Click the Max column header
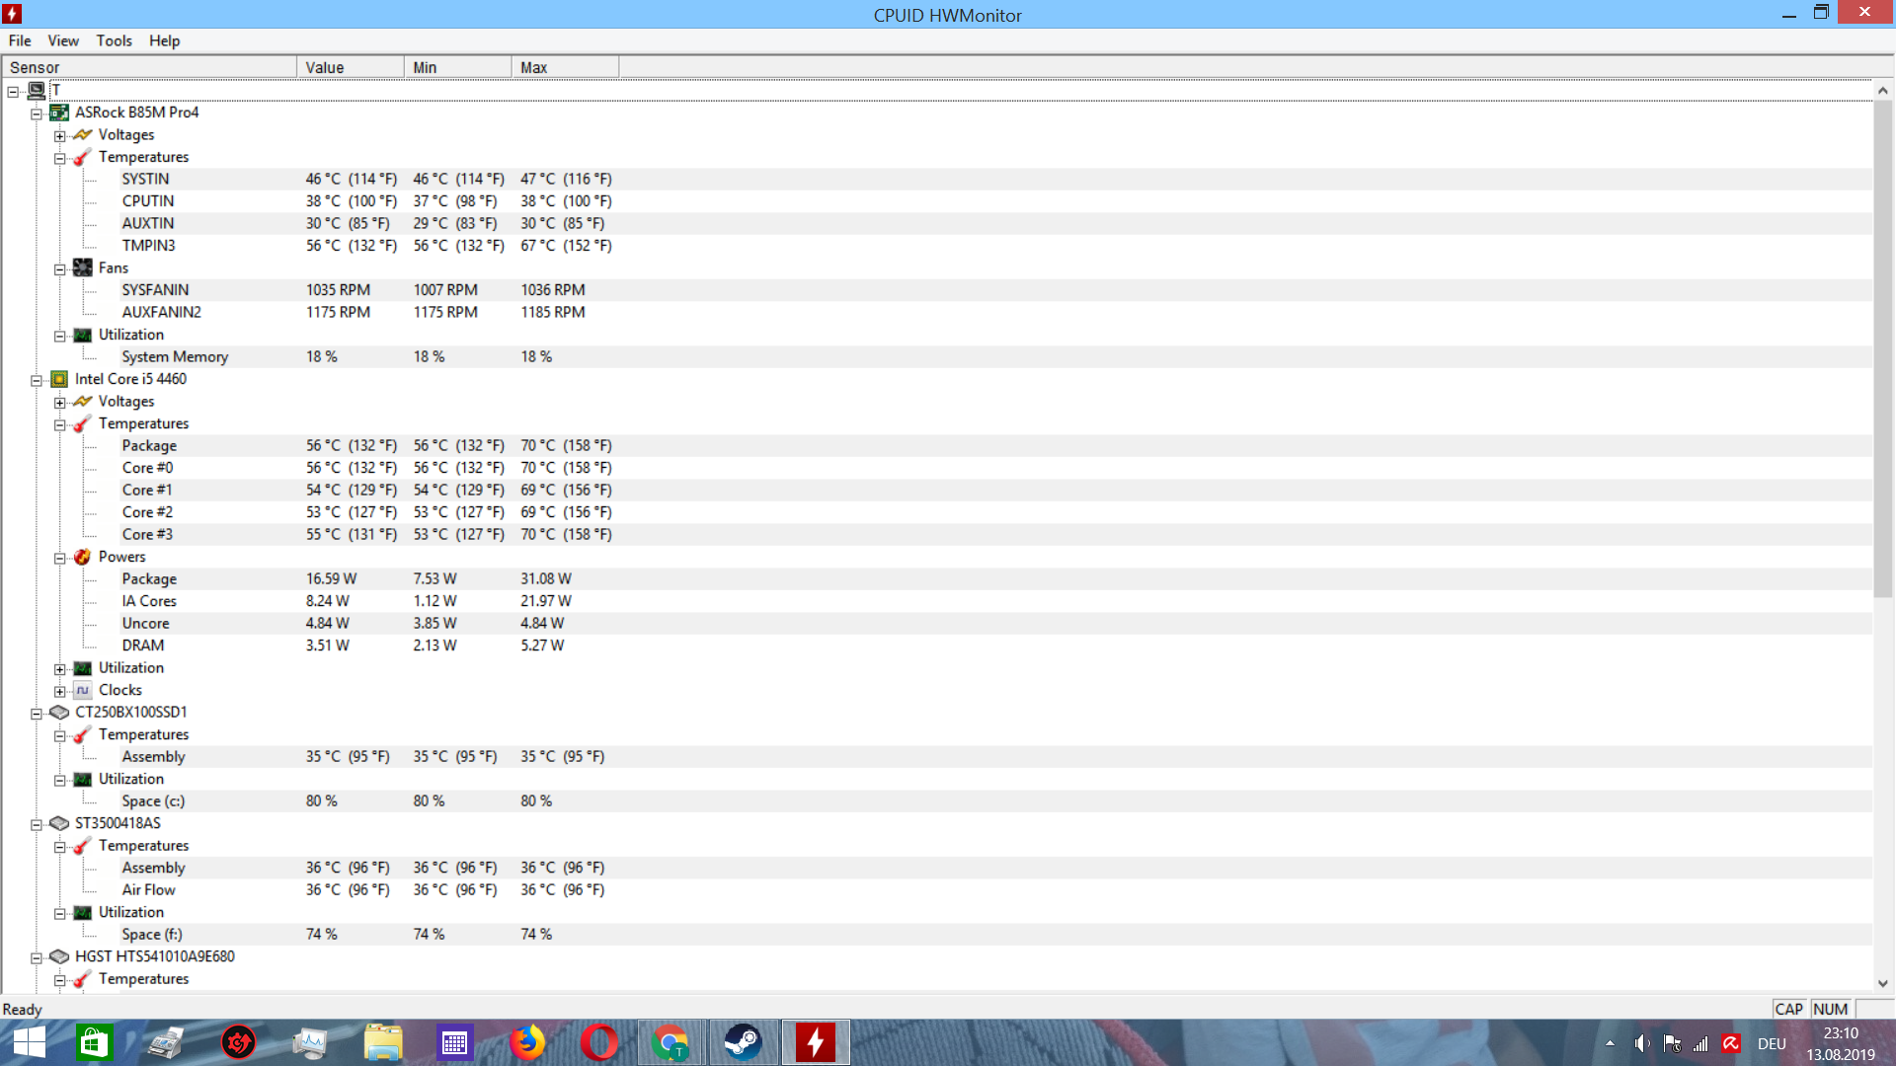Viewport: 1896px width, 1066px height. 565,67
